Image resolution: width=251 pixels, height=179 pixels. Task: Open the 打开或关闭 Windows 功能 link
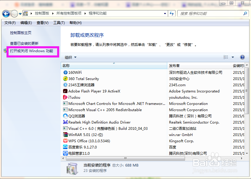[32, 51]
